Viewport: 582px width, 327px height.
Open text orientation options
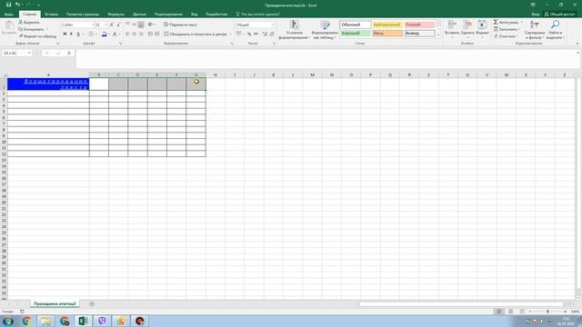pyautogui.click(x=151, y=25)
